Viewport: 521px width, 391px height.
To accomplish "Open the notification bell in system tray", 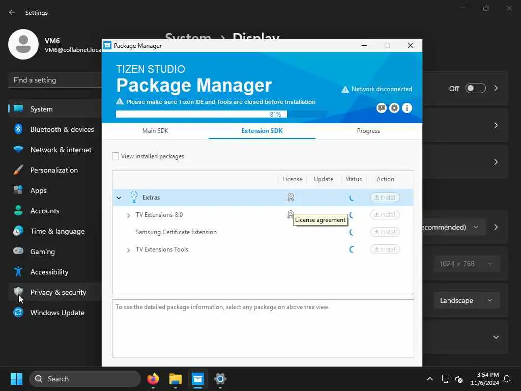I will click(507, 379).
